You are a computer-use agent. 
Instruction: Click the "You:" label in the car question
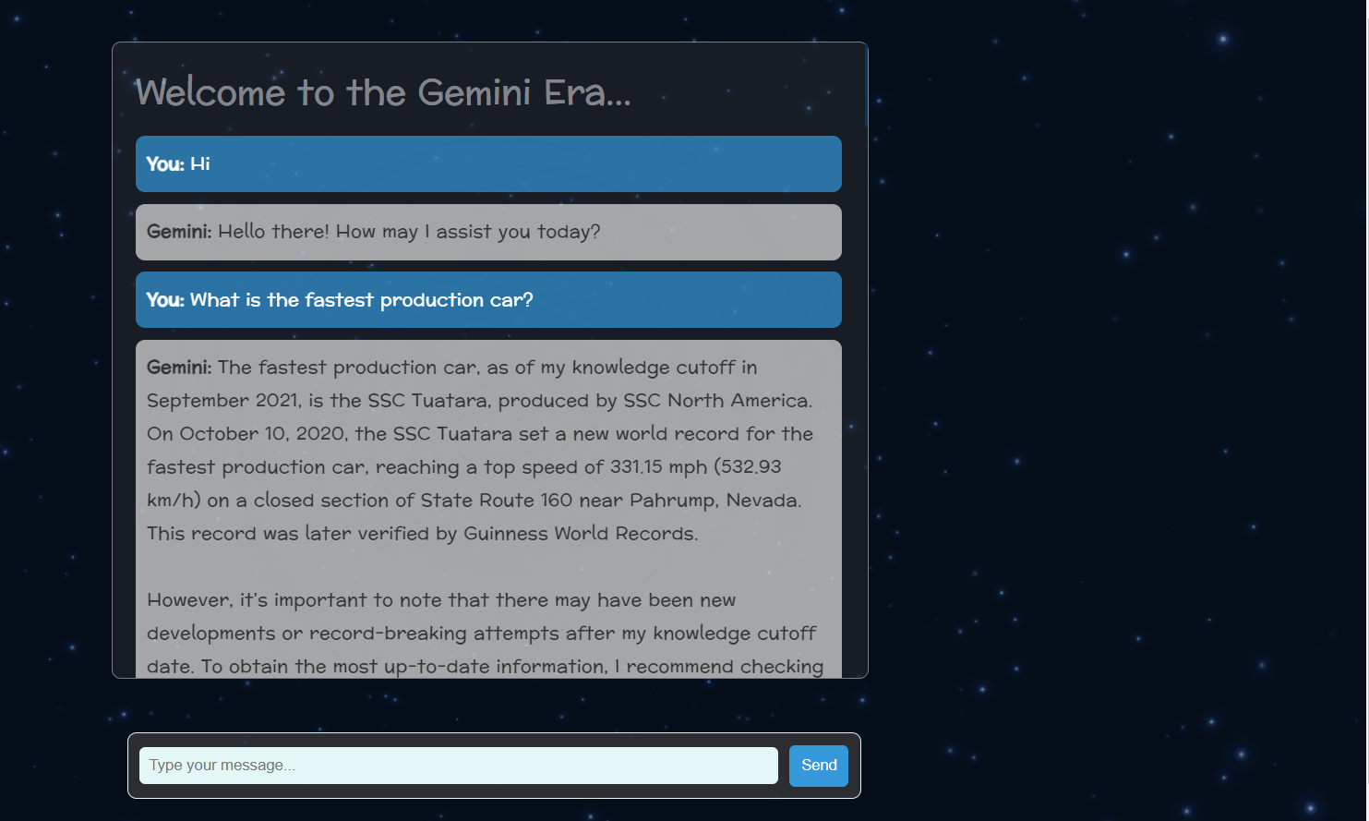click(165, 300)
